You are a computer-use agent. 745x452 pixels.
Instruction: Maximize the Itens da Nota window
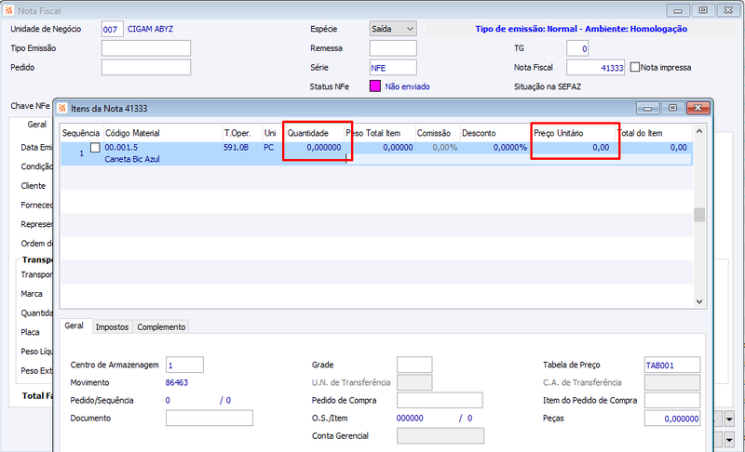click(672, 108)
